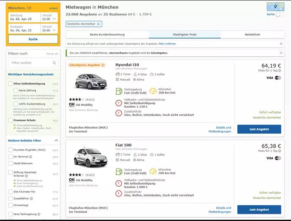Remove the Kostenlos stornierbar filter chip
The image size is (291, 221).
98,24
